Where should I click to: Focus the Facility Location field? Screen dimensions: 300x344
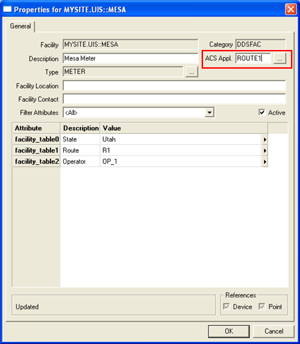(x=175, y=86)
